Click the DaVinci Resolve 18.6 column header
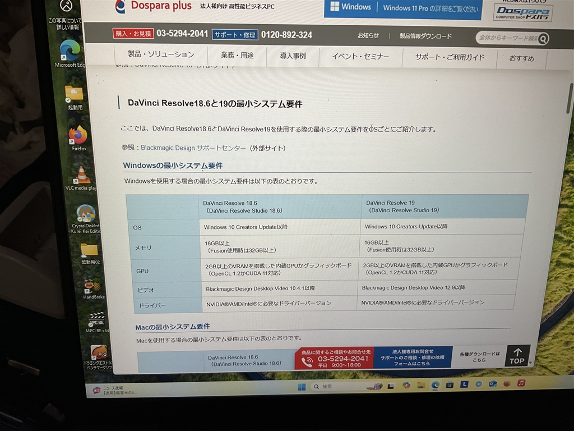Viewport: 574px width, 431px height. pos(280,207)
